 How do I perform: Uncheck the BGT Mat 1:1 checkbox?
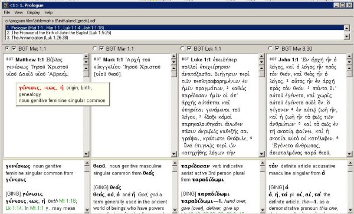[14, 48]
